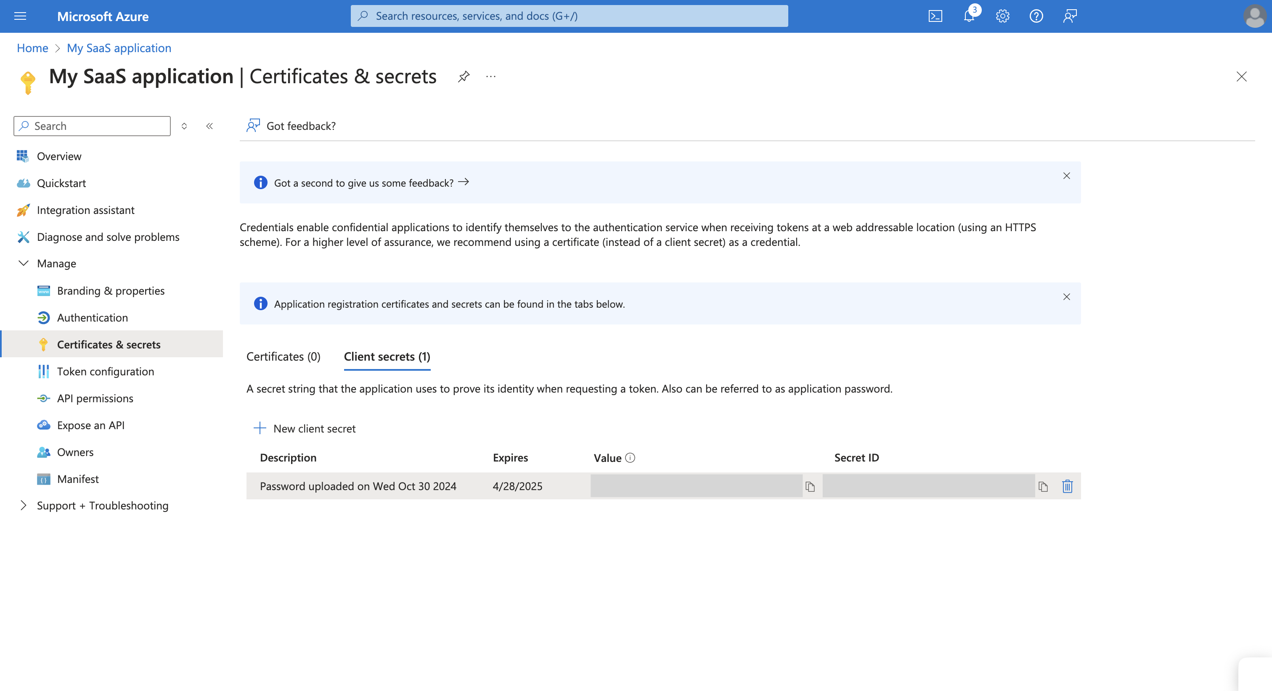Switch to the Certificates (0) tab

click(x=283, y=356)
